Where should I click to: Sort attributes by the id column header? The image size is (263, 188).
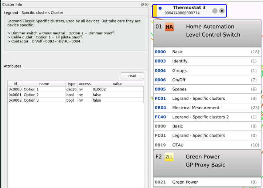click(x=15, y=84)
